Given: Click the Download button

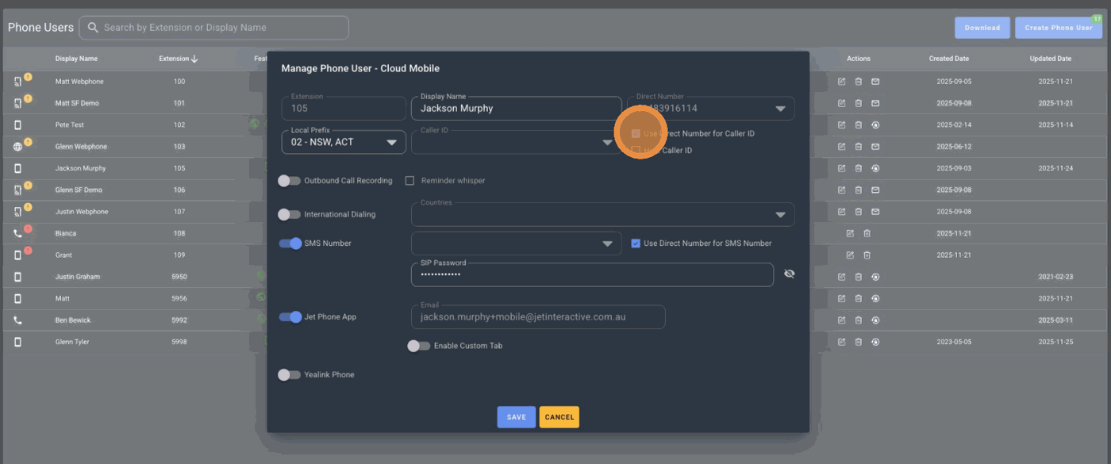Looking at the screenshot, I should coord(982,28).
